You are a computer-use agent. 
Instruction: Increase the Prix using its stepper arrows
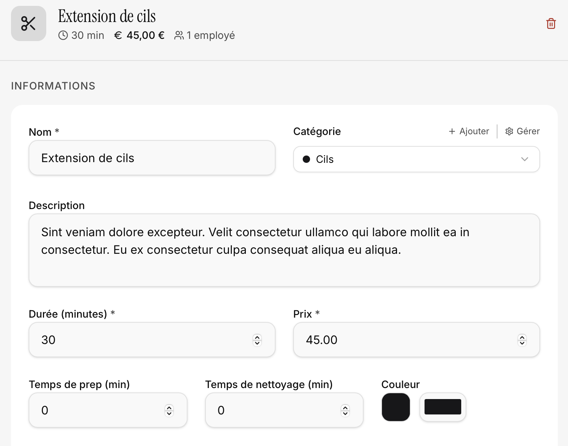coord(521,337)
